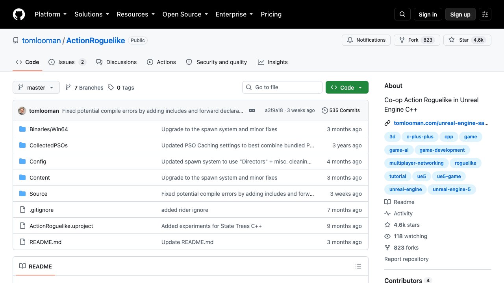View the 535 Commits history link

341,110
